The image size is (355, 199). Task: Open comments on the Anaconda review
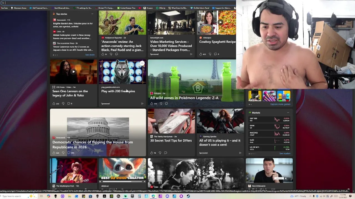coord(116,54)
